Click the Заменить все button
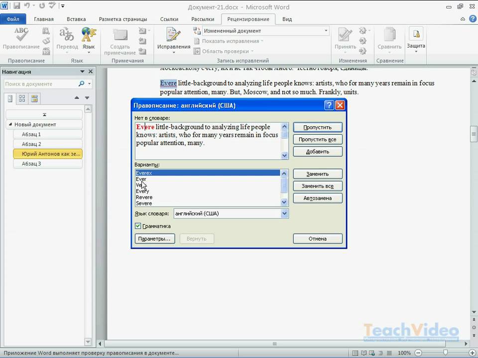 [x=318, y=186]
